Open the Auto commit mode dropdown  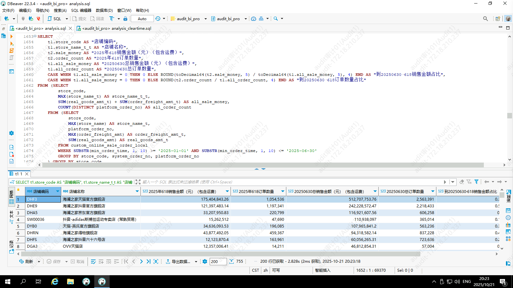coord(142,19)
